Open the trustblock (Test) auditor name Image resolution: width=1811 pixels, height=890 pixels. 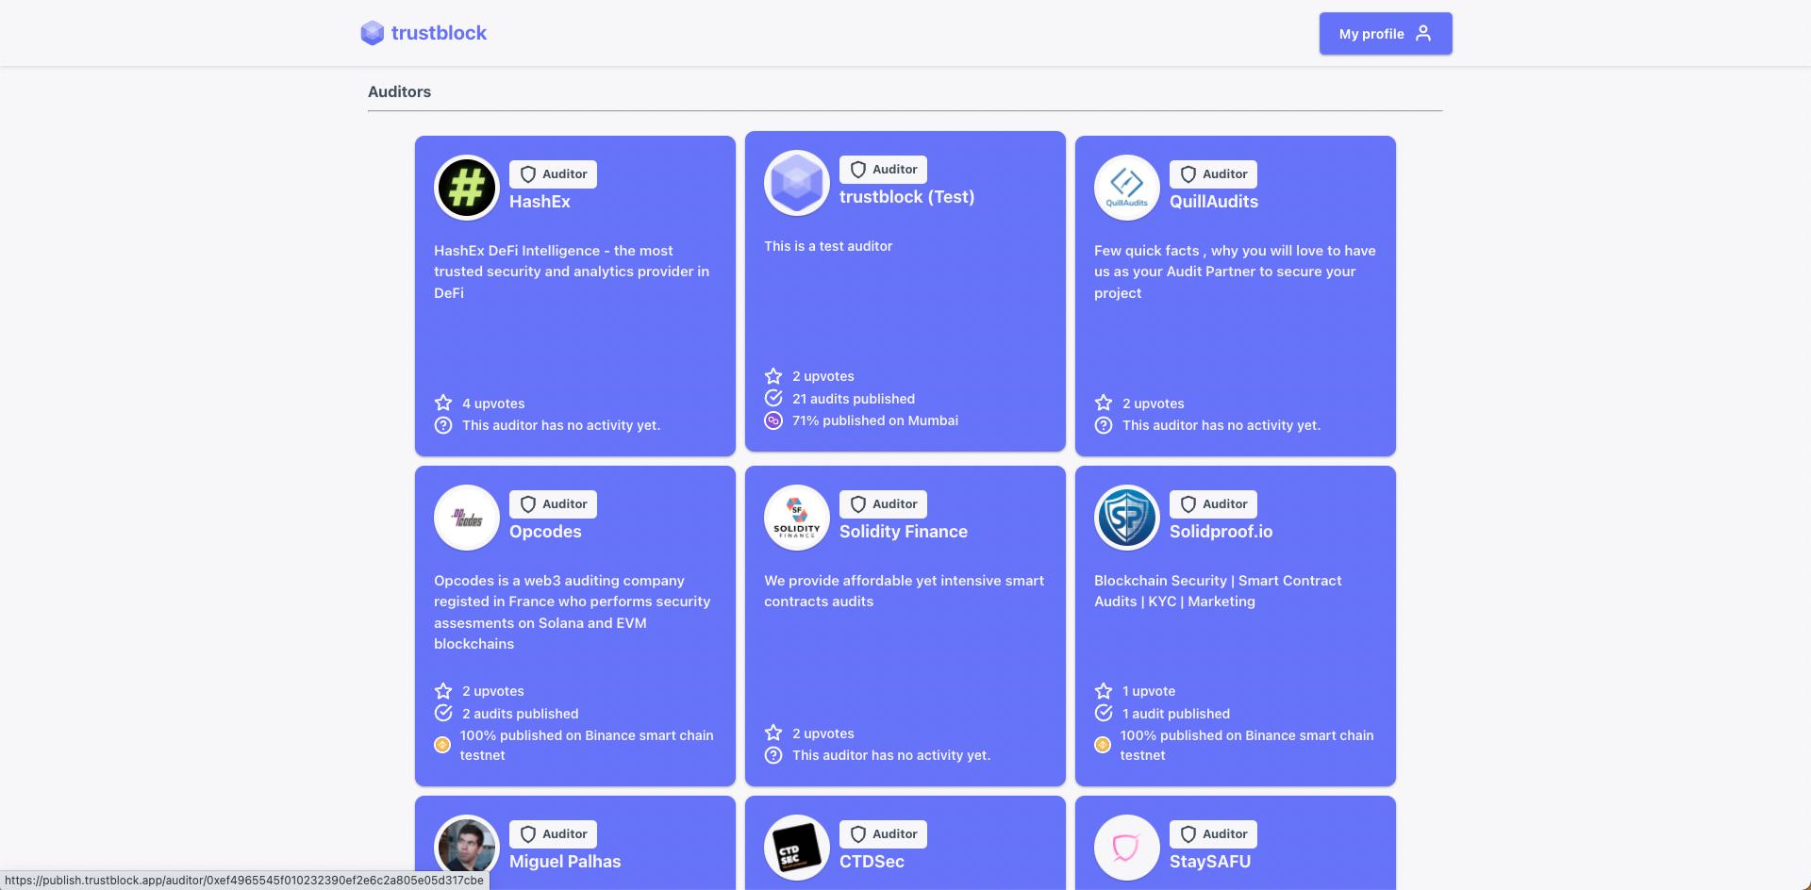point(906,197)
